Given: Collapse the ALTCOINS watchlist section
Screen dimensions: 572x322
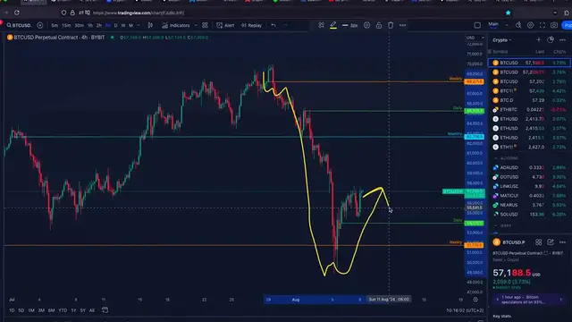Looking at the screenshot, I should [495, 158].
